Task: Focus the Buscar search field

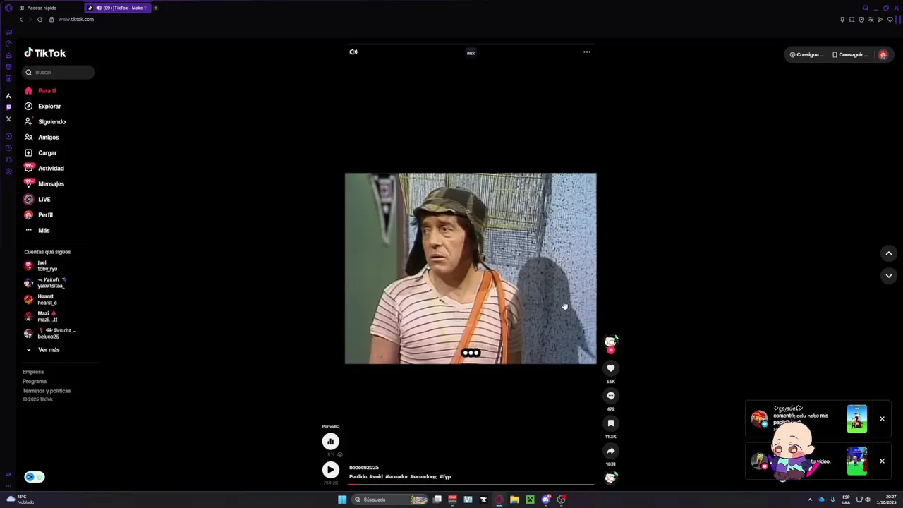Action: coord(59,72)
